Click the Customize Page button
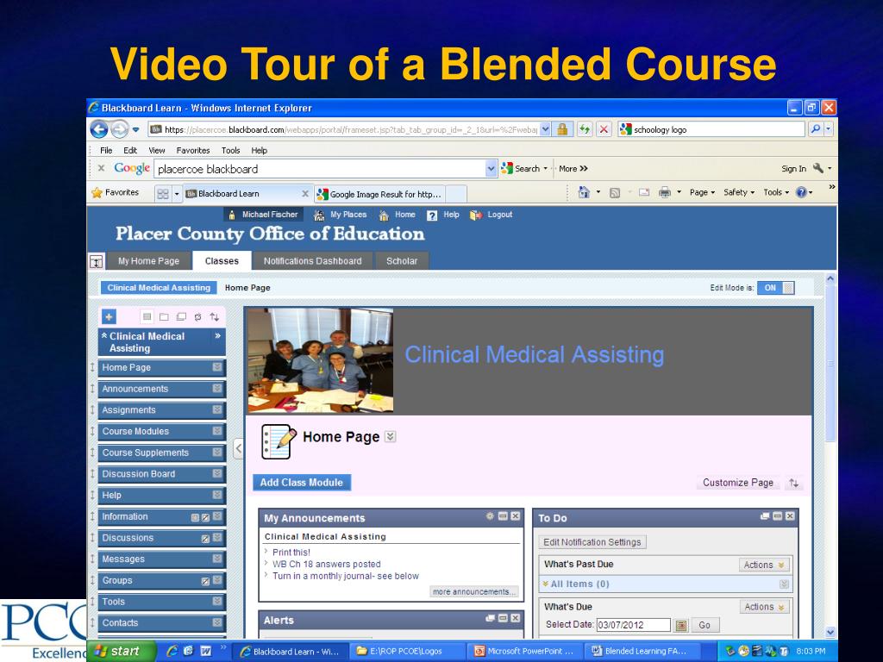This screenshot has width=883, height=662. pos(738,483)
